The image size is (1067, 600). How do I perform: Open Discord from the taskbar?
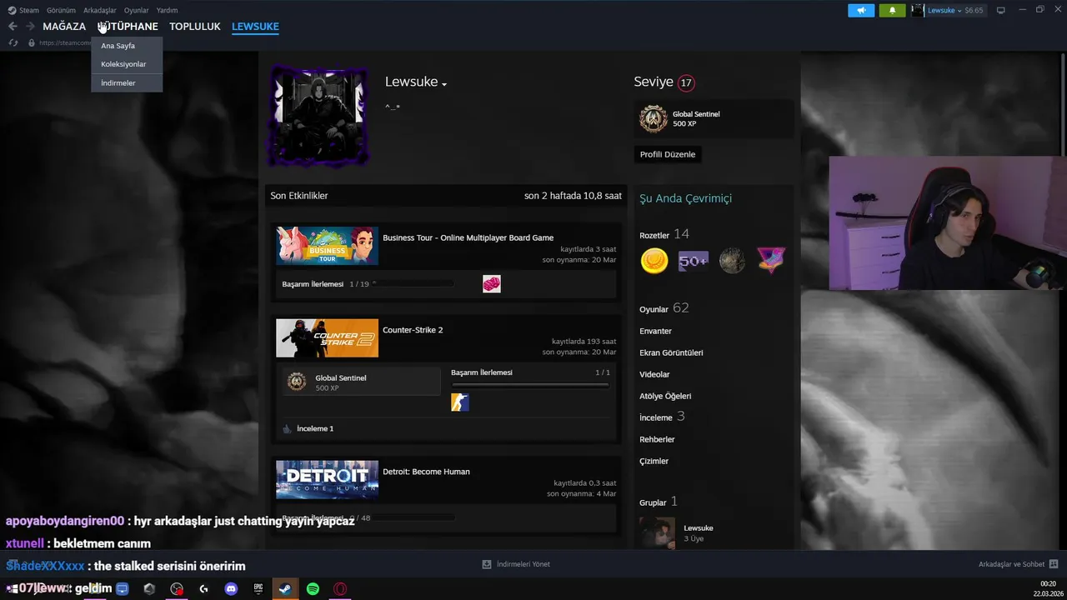(231, 588)
